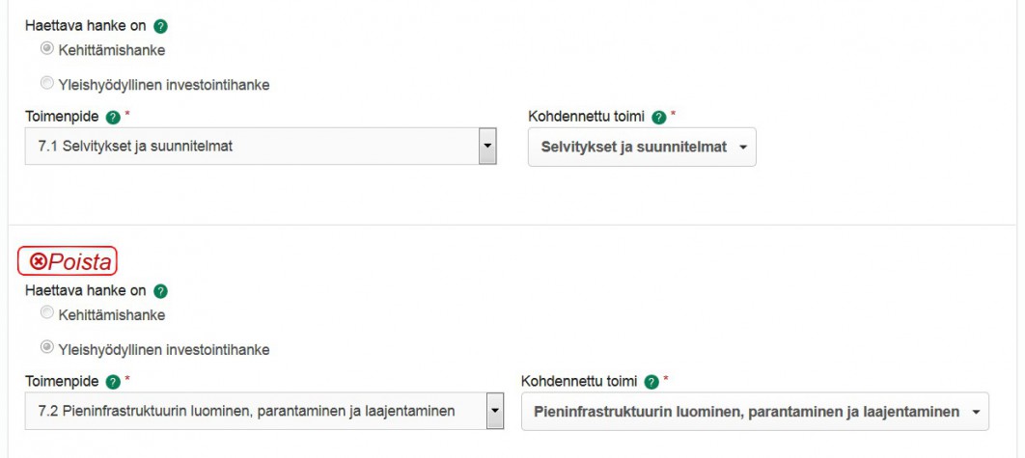The height and width of the screenshot is (458, 1025).
Task: Select Kehittämishanke radio in the first section
Action: (x=47, y=48)
